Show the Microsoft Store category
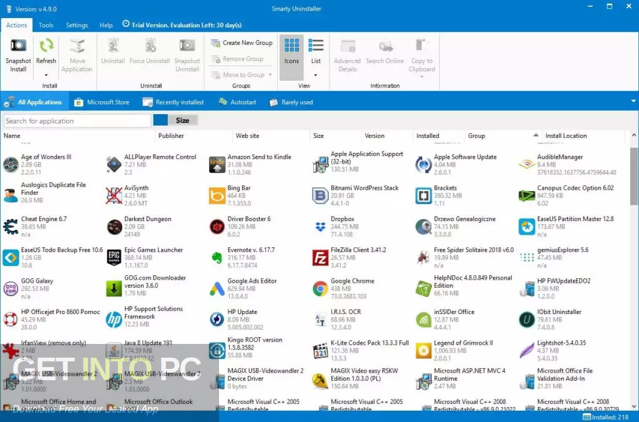The width and height of the screenshot is (639, 422). tap(102, 102)
